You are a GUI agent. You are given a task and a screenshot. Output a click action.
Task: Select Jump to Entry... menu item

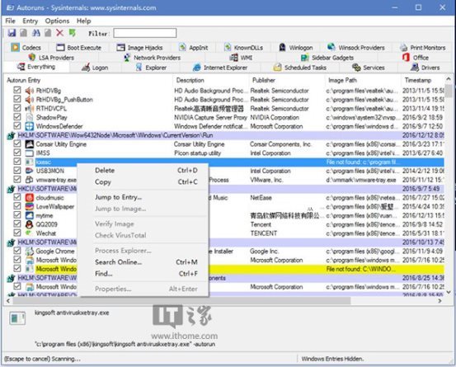[119, 197]
